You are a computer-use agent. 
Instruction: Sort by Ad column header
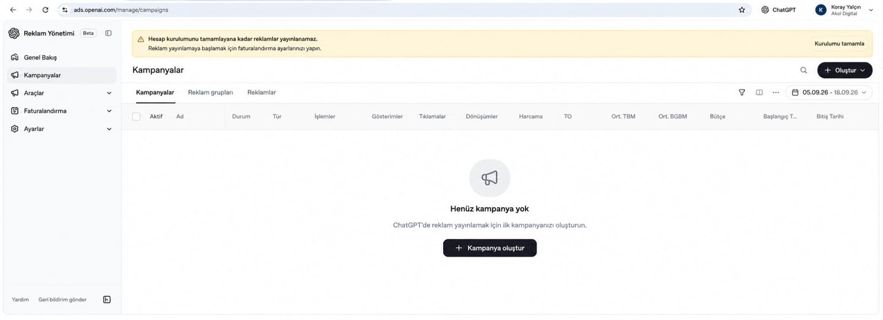click(180, 116)
